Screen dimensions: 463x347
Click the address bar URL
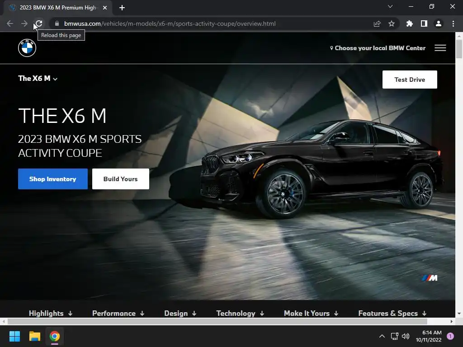[170, 23]
